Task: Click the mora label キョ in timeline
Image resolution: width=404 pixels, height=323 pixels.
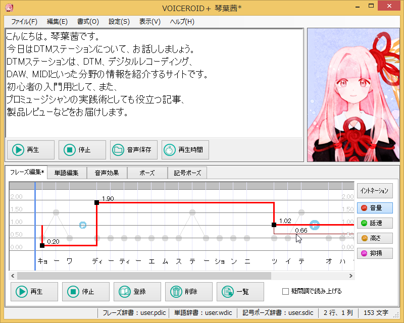Action: 42,261
